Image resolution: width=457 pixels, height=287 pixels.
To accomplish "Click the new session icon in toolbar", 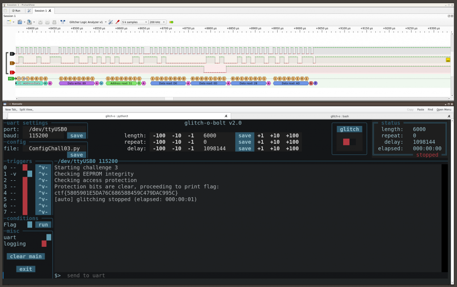I will click(9, 22).
